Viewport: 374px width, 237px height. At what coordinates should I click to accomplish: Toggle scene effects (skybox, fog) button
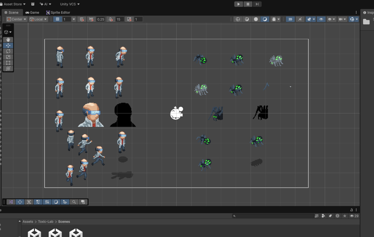pyautogui.click(x=309, y=19)
